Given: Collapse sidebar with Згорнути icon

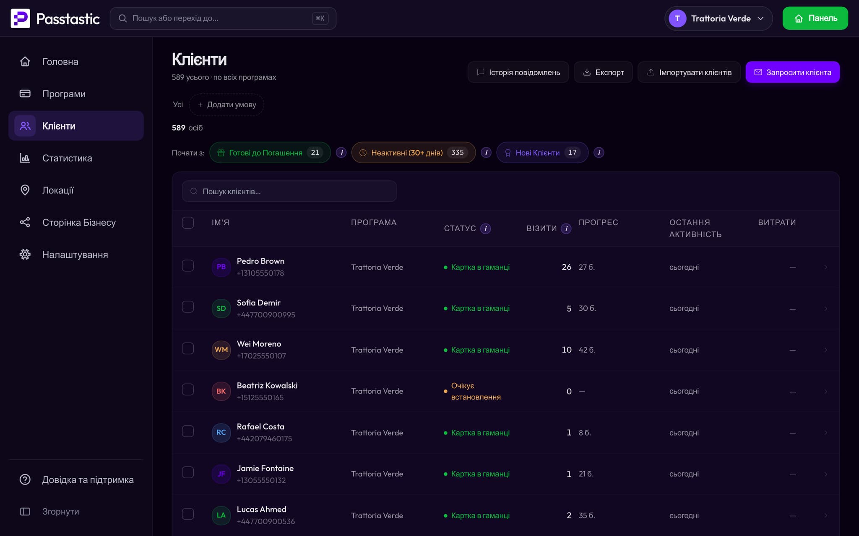Looking at the screenshot, I should 25,512.
